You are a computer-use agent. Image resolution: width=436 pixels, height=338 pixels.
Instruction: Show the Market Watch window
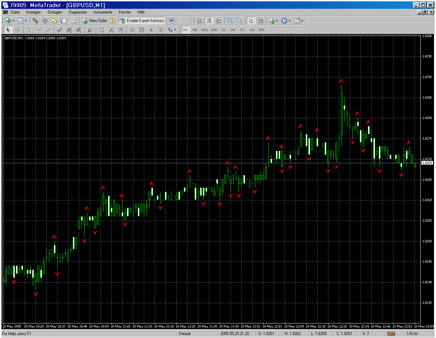tap(35, 21)
